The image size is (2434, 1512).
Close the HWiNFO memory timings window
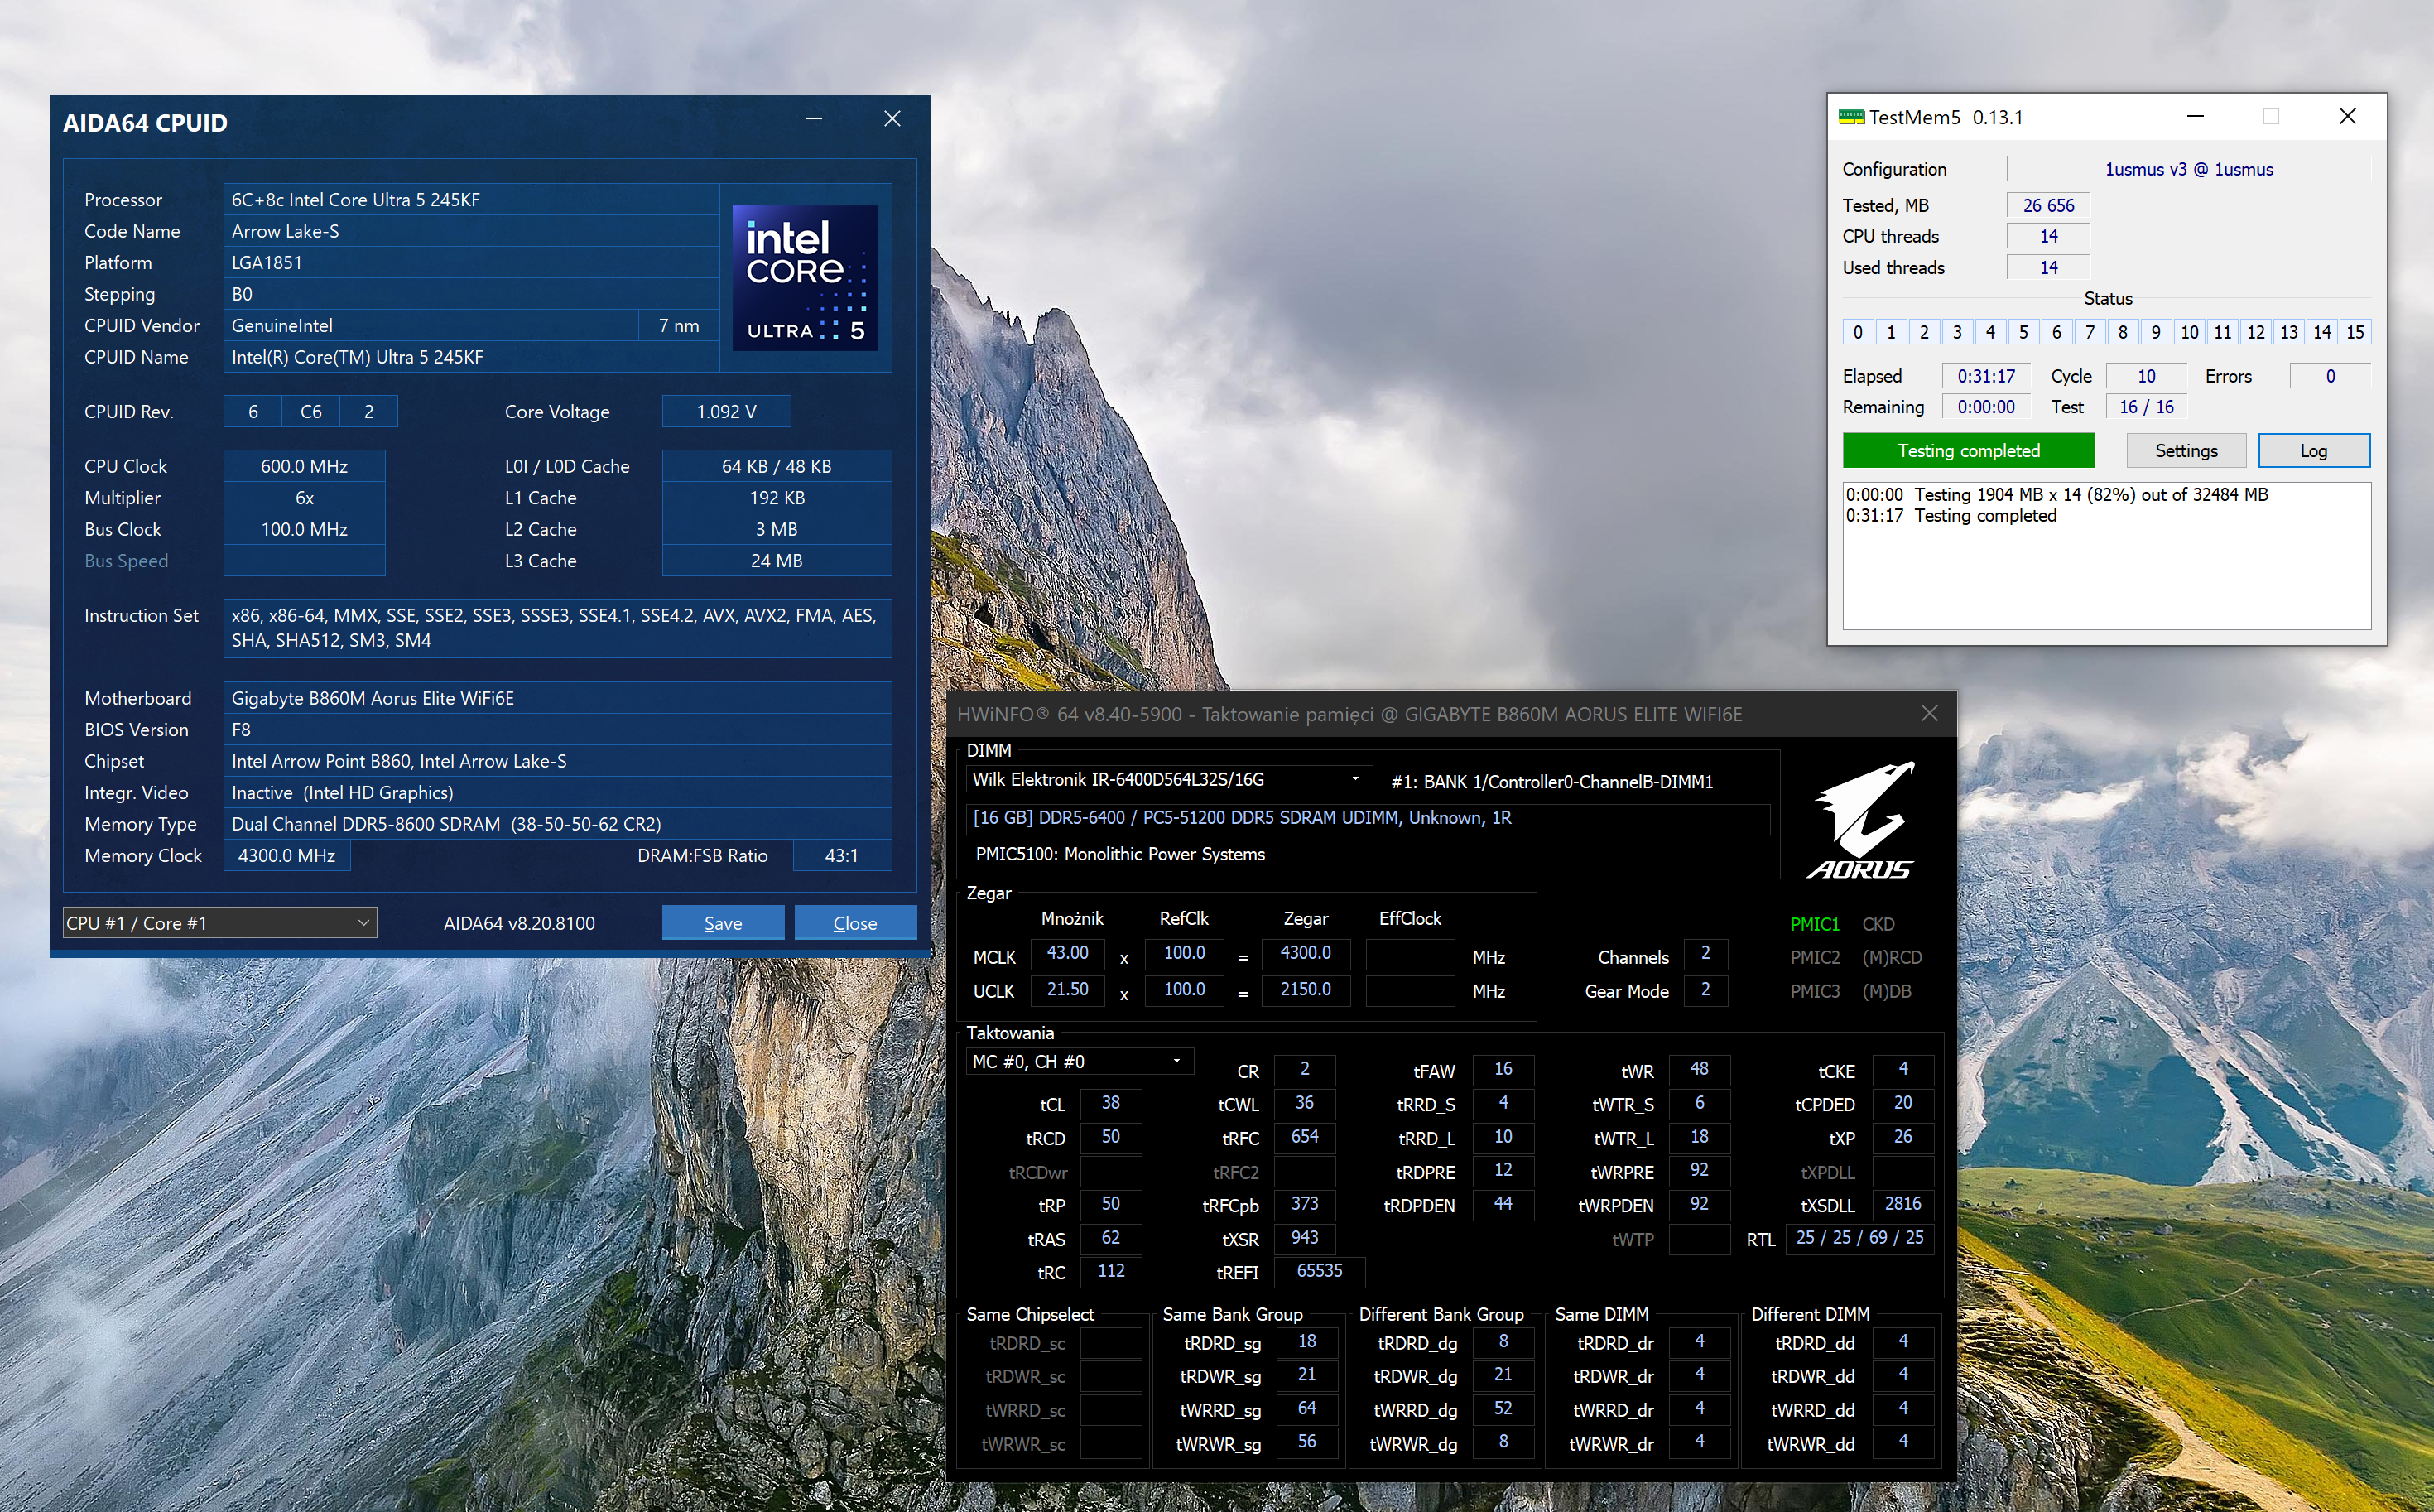(x=1929, y=713)
